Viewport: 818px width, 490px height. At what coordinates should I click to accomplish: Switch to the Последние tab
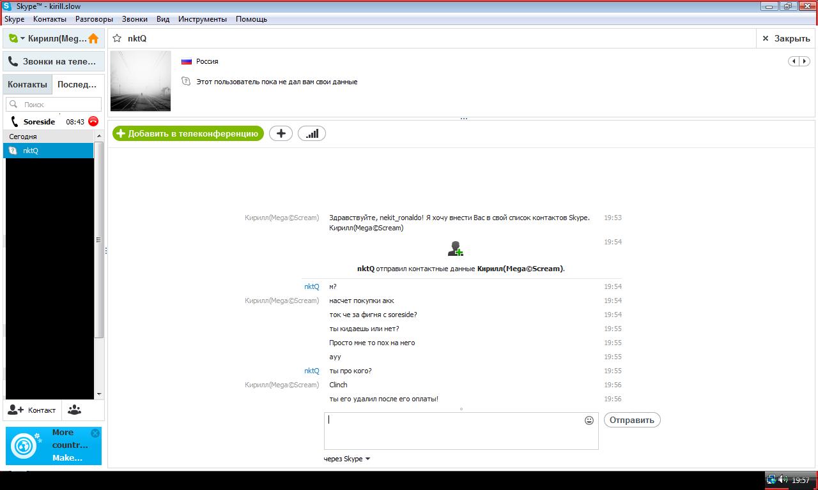click(x=77, y=84)
